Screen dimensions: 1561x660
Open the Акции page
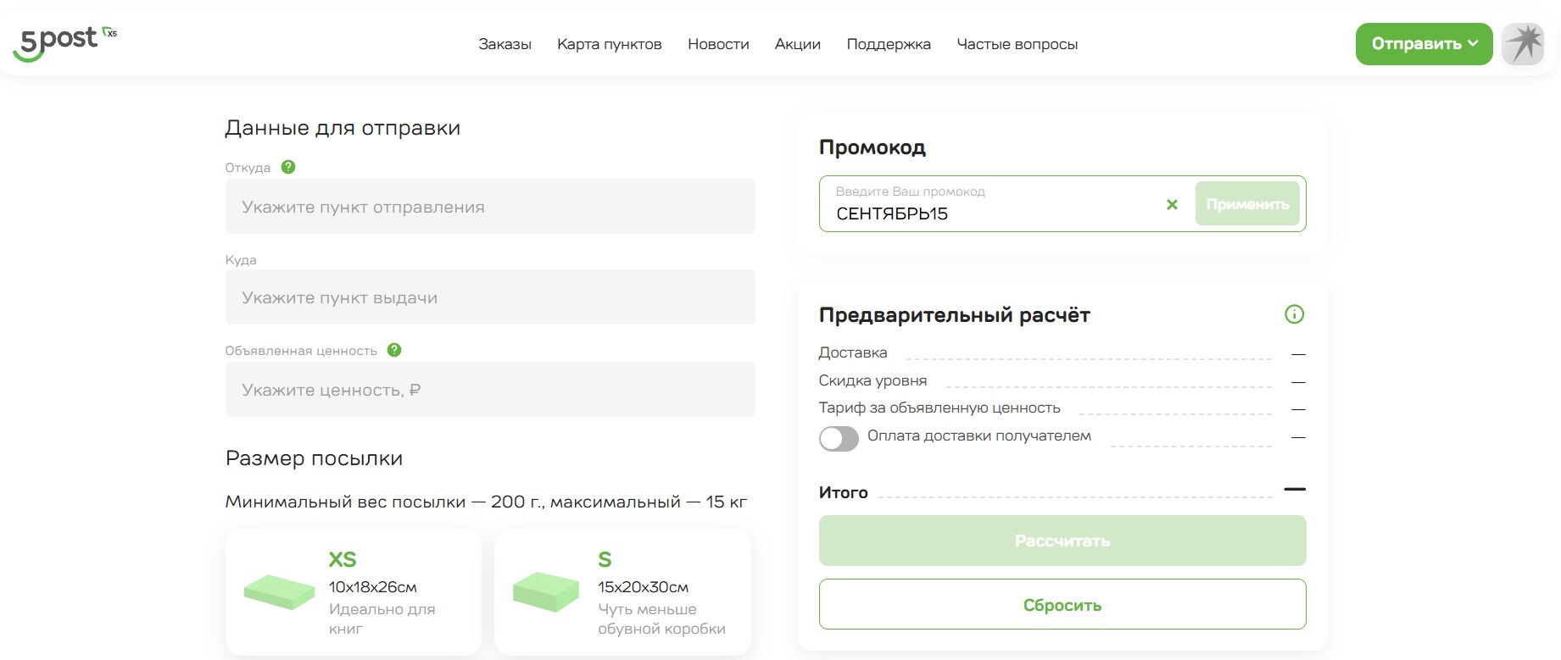(798, 44)
